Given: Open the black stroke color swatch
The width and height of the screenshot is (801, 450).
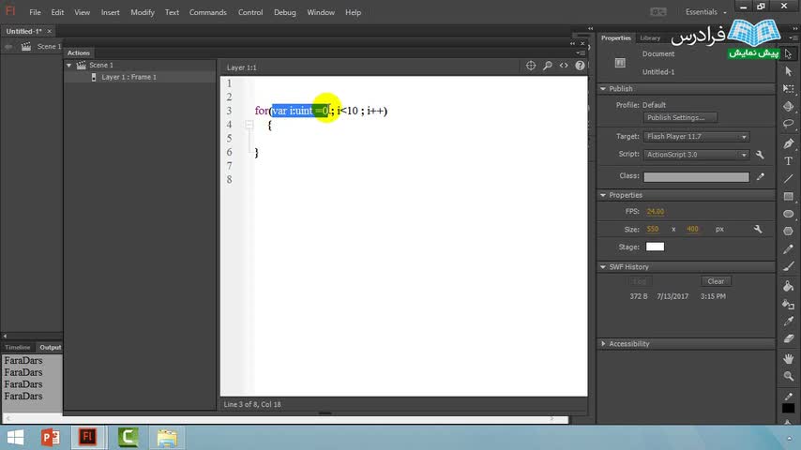Looking at the screenshot, I should click(x=788, y=408).
